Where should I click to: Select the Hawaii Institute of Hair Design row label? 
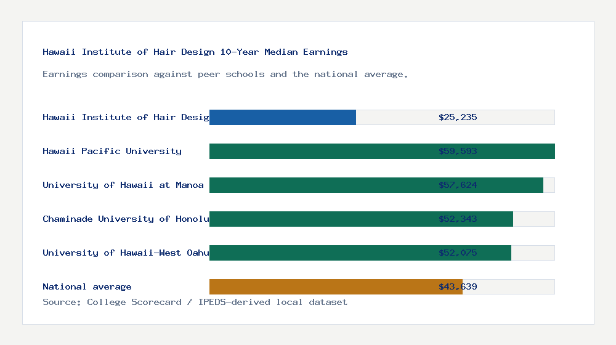pos(126,117)
